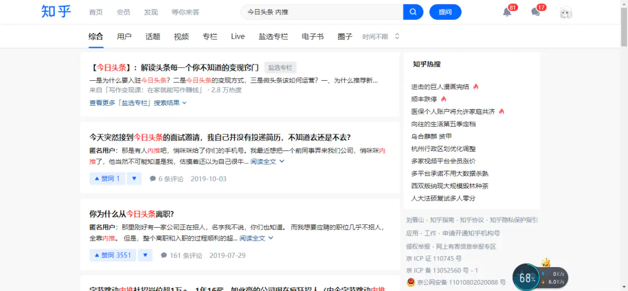The height and width of the screenshot is (291, 628).
Task: Expand 阅读全文 on the 离职 answer
Action: (x=257, y=238)
